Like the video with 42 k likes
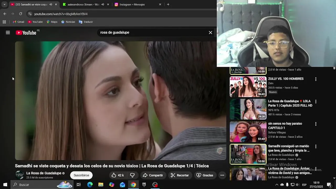 pyautogui.click(x=117, y=175)
